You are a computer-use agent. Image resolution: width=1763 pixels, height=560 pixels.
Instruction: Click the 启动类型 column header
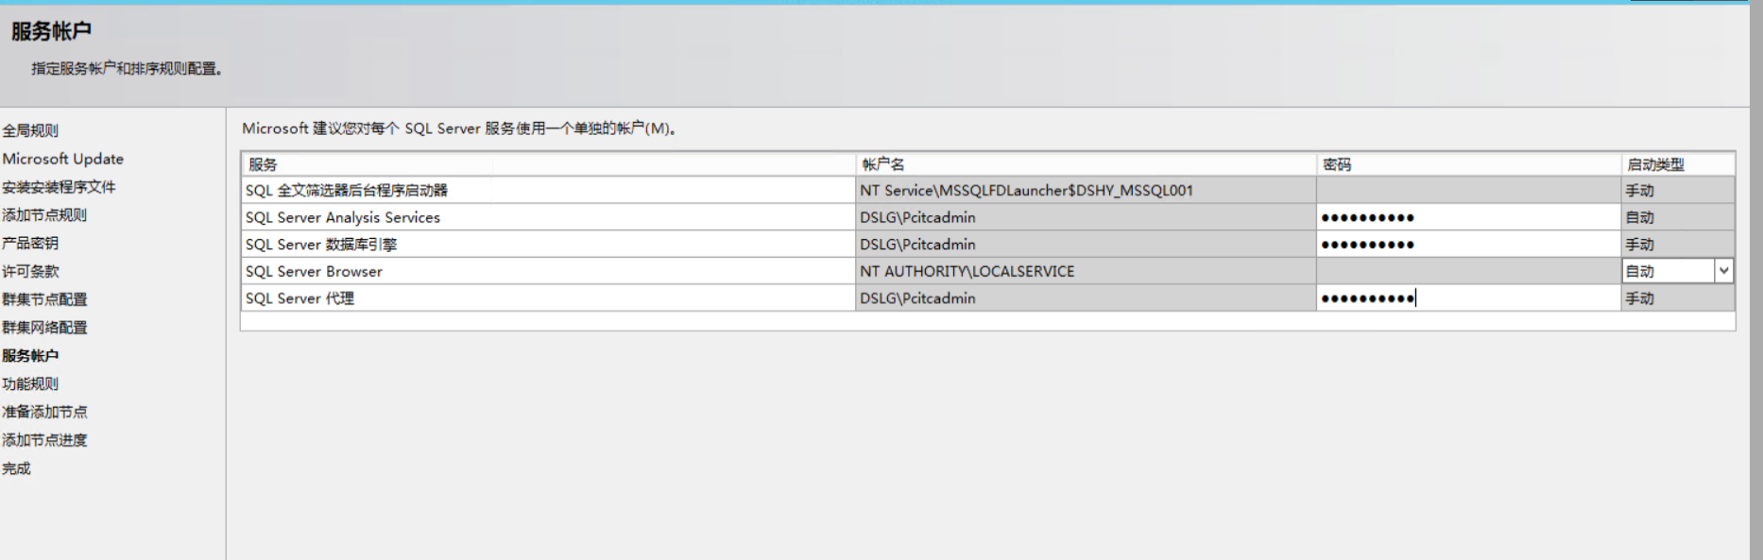[1678, 164]
